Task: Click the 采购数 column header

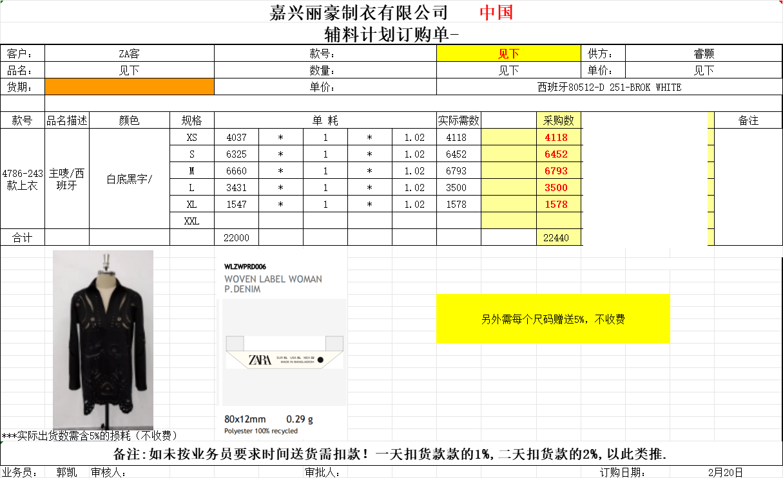Action: click(559, 120)
